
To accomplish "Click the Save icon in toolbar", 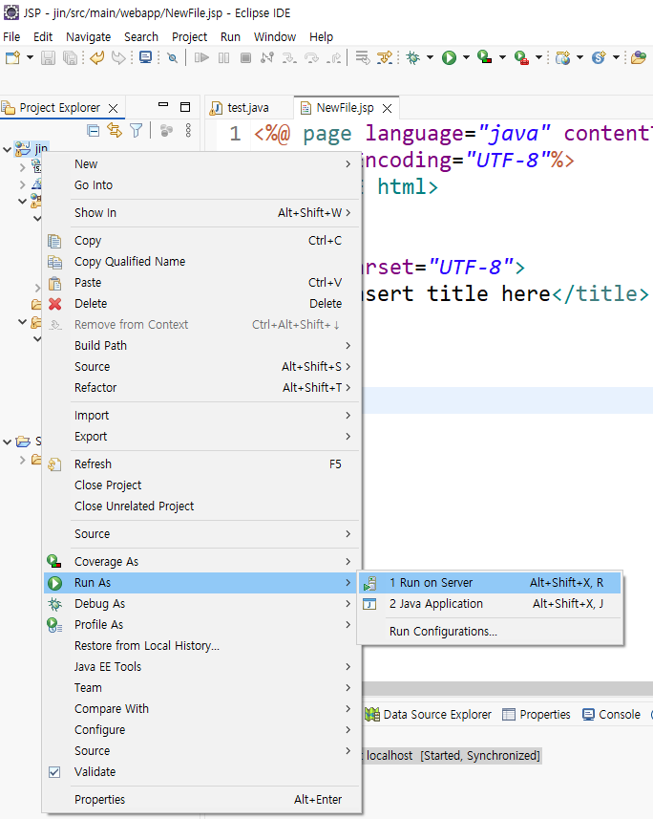I will (48, 57).
